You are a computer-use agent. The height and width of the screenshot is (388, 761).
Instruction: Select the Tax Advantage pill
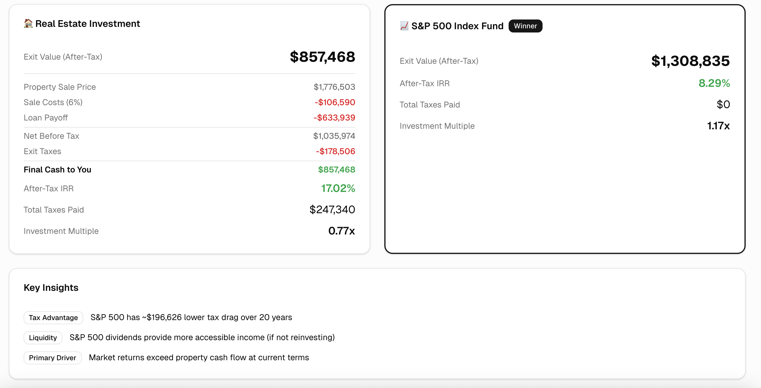tap(53, 317)
